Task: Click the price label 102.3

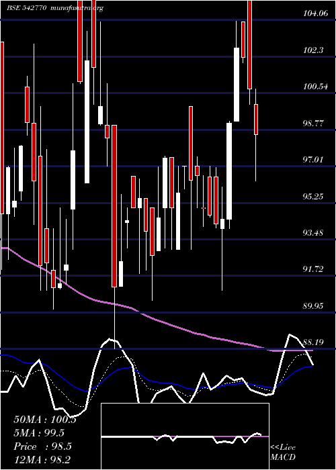Action: click(314, 50)
